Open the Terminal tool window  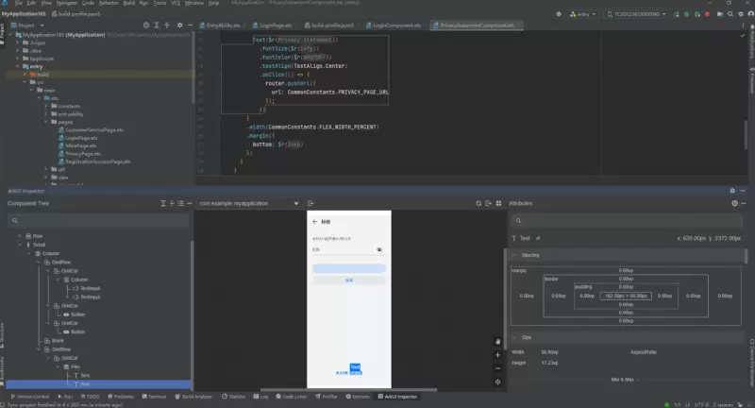pyautogui.click(x=157, y=398)
